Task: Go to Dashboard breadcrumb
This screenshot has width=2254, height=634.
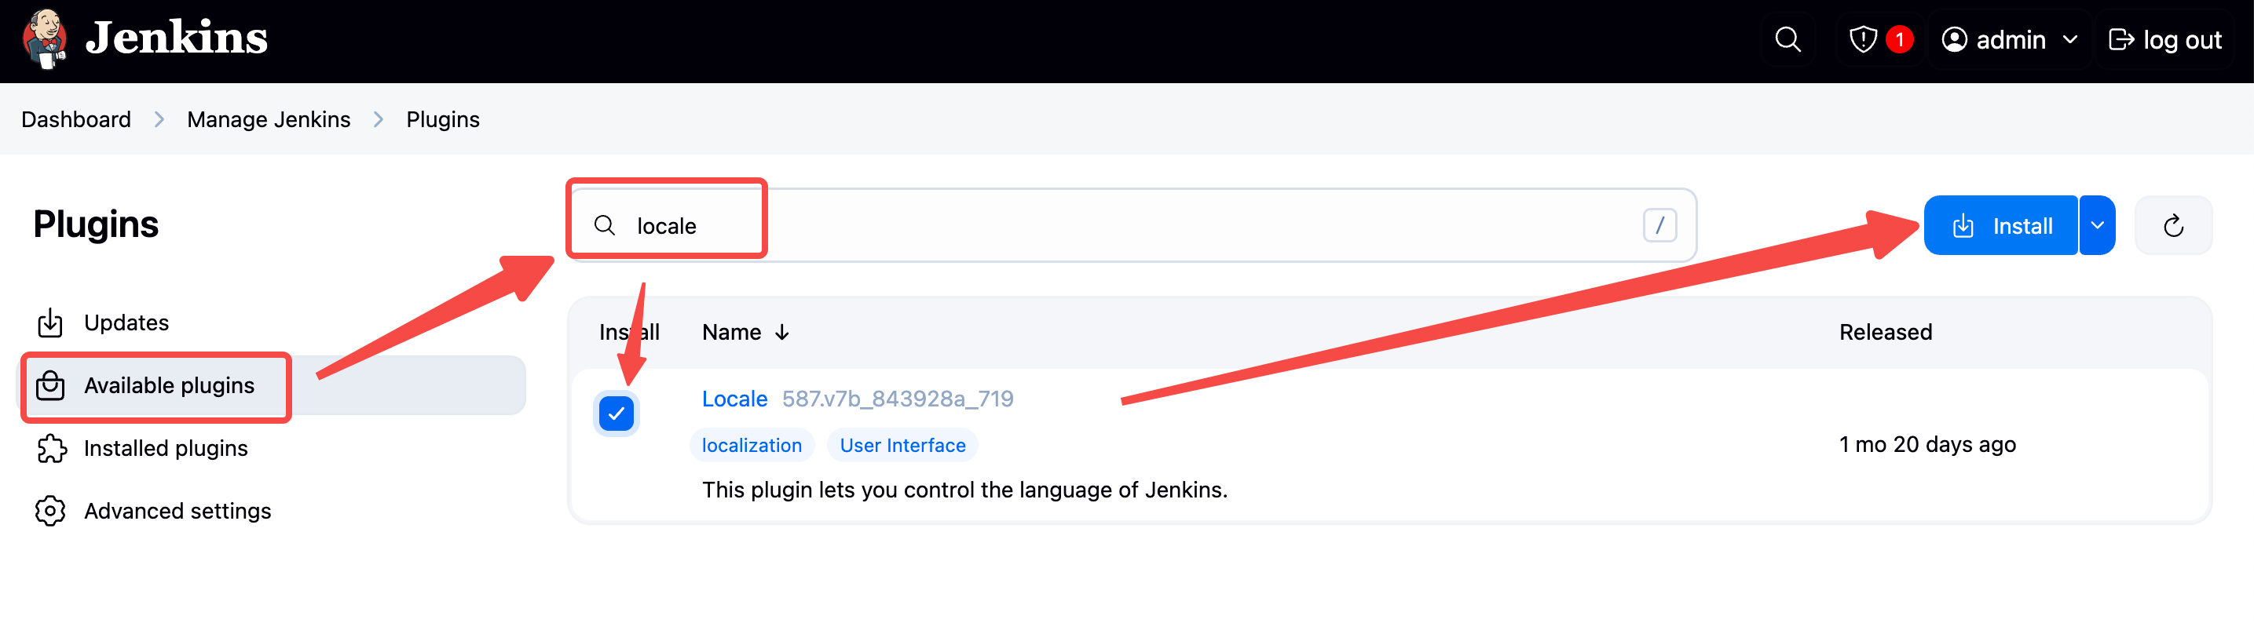Action: (76, 119)
